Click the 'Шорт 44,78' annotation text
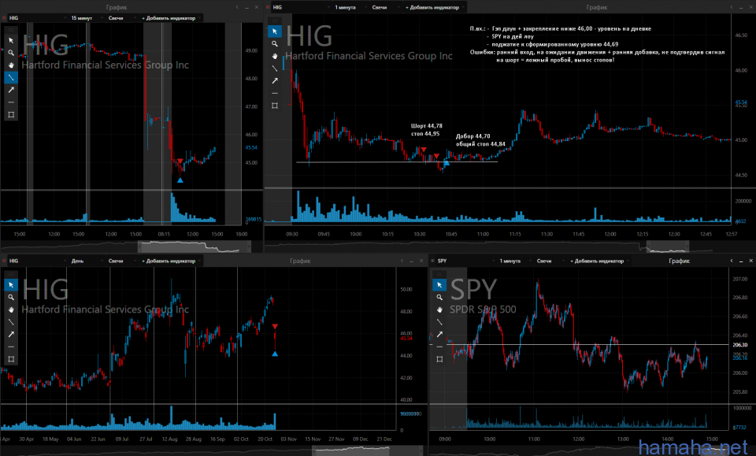 click(x=426, y=126)
